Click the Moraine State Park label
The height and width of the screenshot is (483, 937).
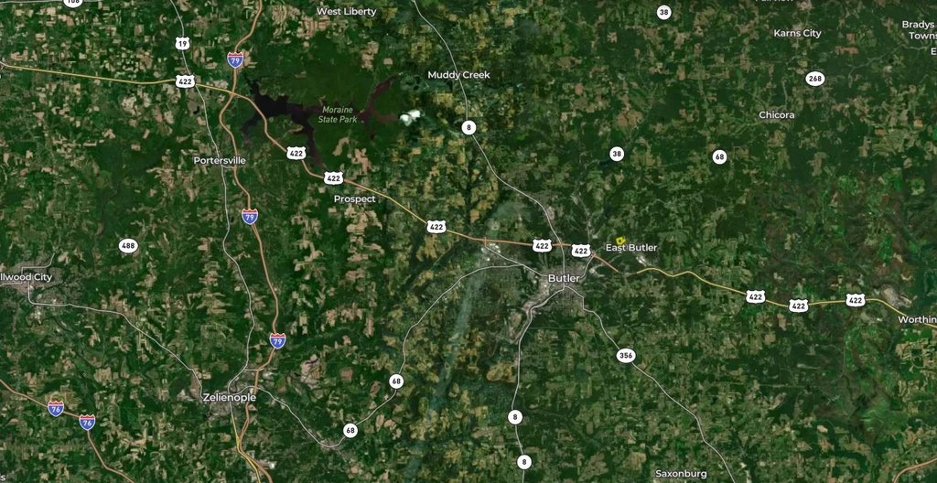coord(339,114)
